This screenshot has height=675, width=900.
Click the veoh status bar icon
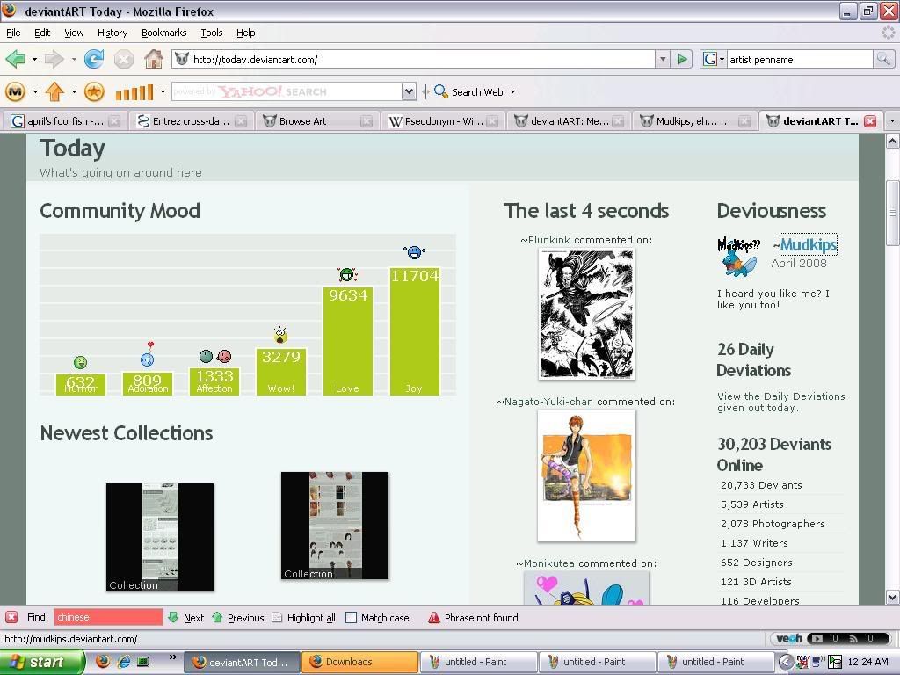(x=789, y=638)
